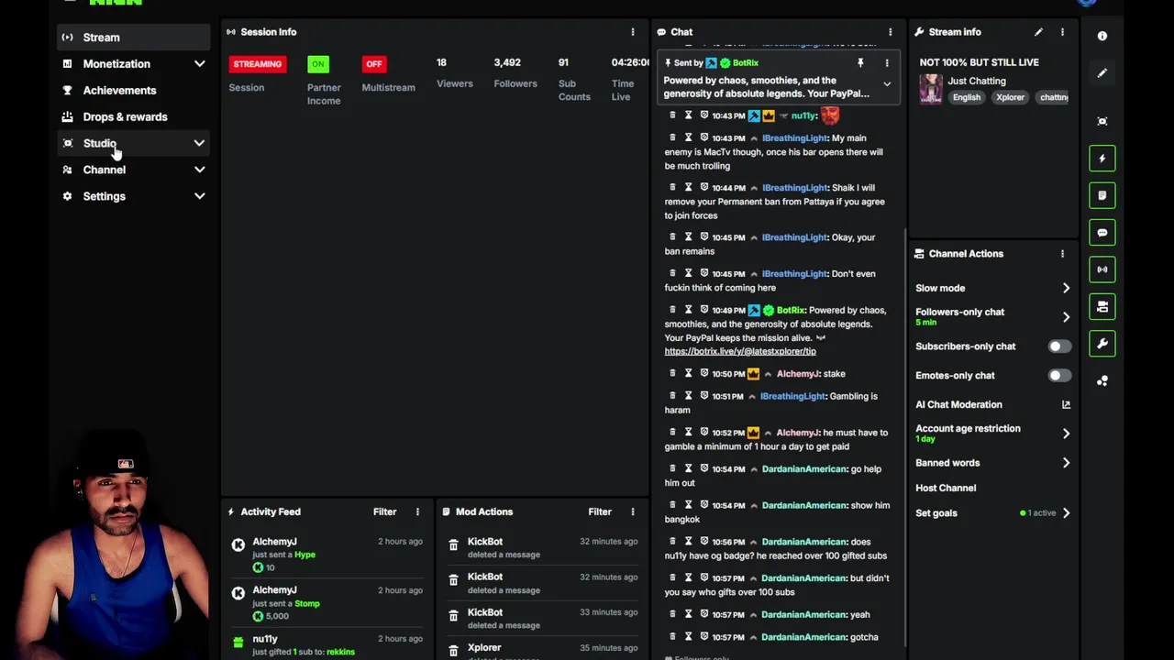
Task: Timeout sender of 'Gambling is haram' via hourglass
Action: click(x=688, y=396)
